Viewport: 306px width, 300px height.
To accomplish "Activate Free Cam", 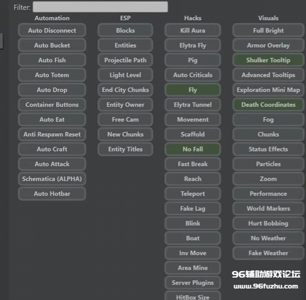I will tap(125, 119).
